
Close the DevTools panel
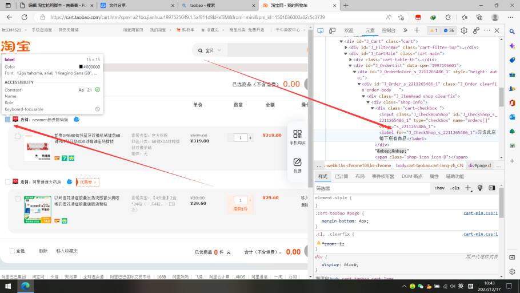(497, 30)
